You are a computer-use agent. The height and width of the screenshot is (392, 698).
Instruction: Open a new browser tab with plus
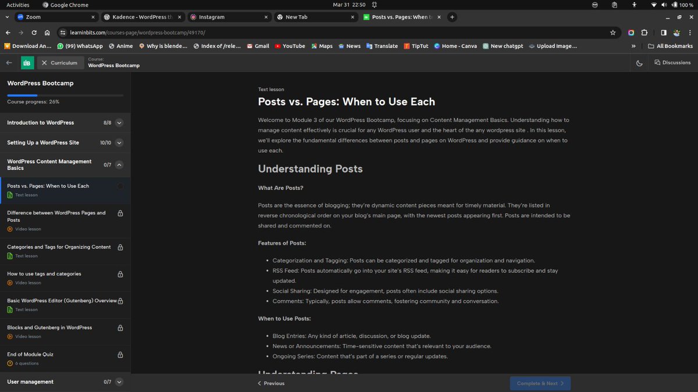(452, 17)
